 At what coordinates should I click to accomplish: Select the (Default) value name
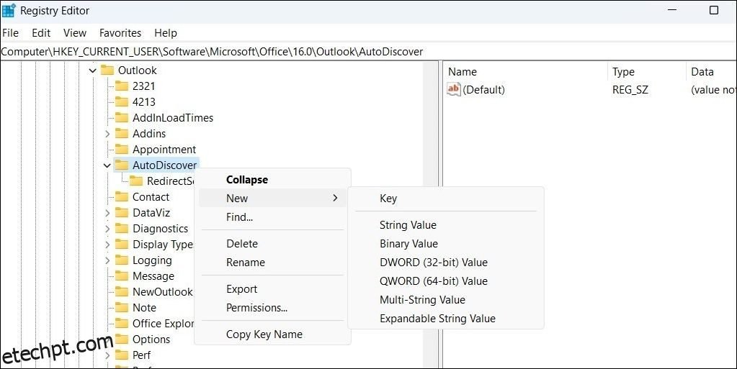pyautogui.click(x=483, y=90)
